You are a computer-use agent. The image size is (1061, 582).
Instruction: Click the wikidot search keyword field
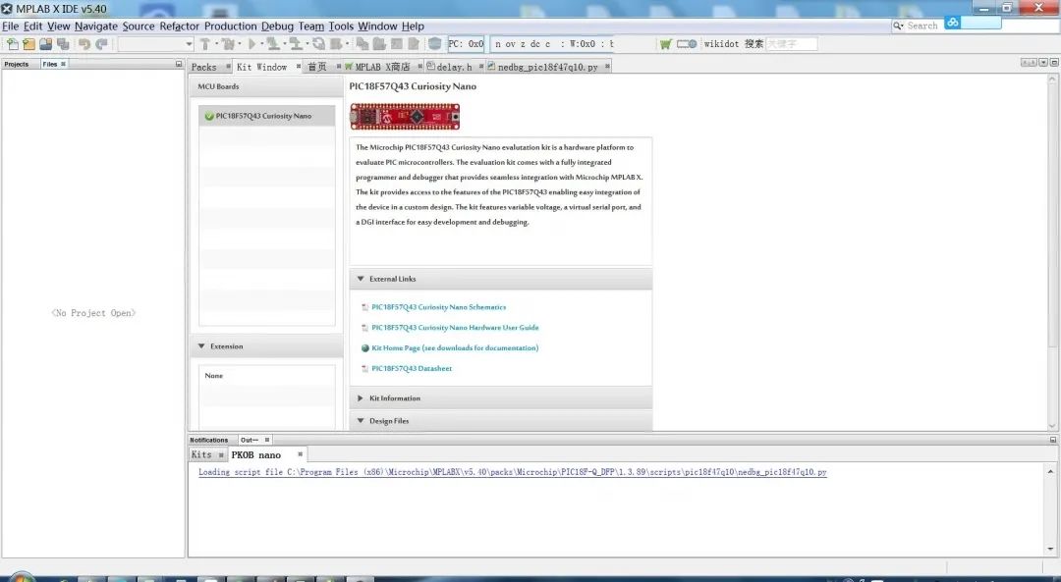click(791, 44)
